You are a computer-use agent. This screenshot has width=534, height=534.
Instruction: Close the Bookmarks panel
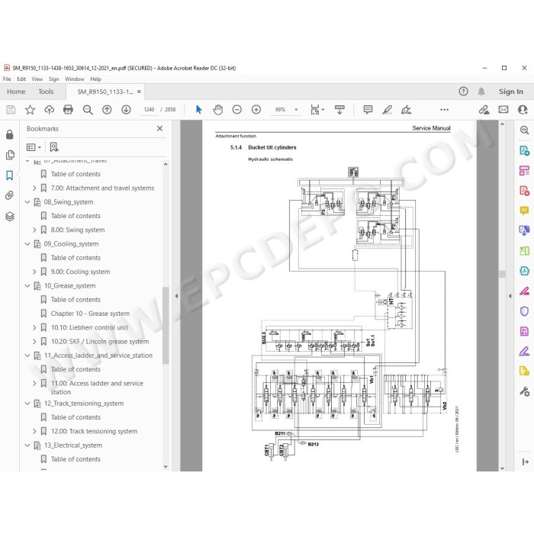(x=159, y=128)
